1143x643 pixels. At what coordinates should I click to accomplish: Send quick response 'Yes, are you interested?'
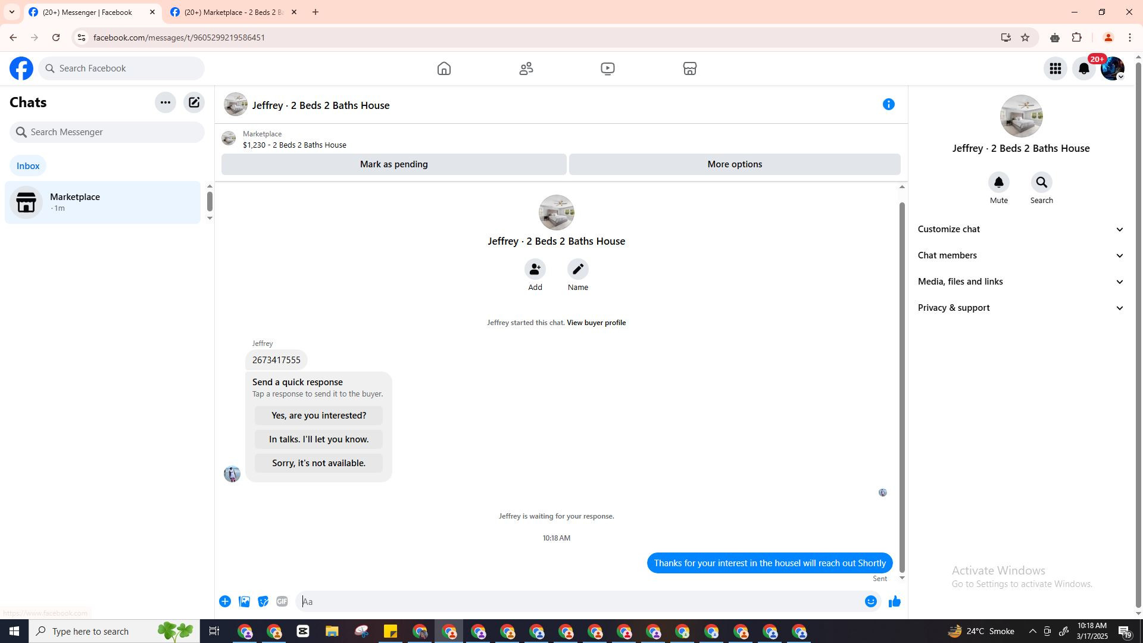coord(318,416)
